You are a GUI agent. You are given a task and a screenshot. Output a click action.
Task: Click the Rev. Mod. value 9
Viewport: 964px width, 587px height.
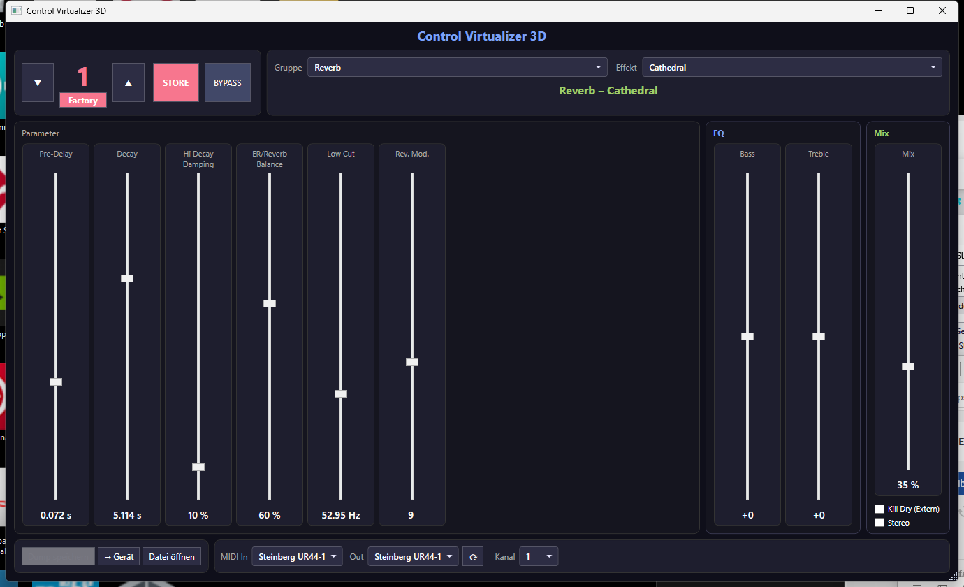click(x=411, y=515)
